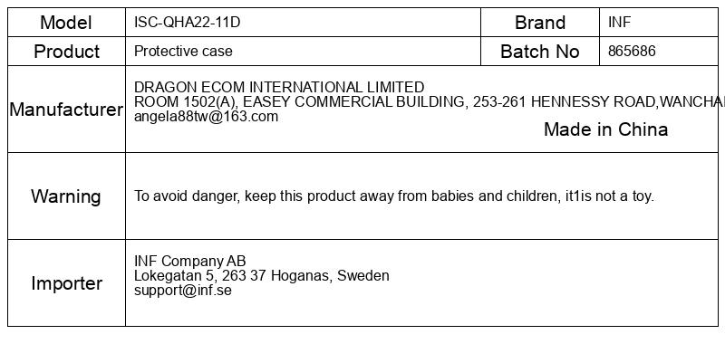The width and height of the screenshot is (725, 344).
Task: Click the Model header cell
Action: [x=66, y=22]
